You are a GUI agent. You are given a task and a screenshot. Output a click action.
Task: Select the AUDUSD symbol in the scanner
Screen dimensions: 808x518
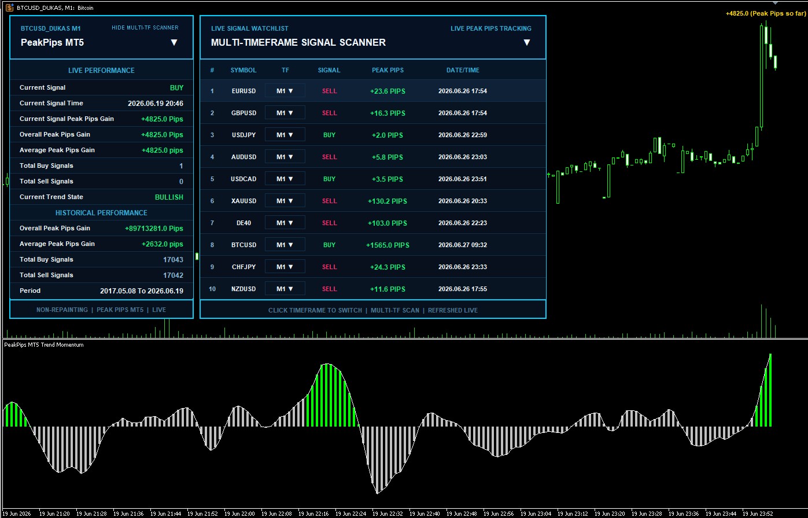[243, 157]
